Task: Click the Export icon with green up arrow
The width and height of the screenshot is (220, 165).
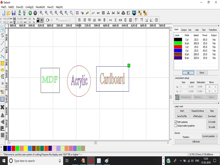Action: 24,13
